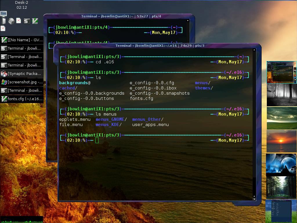Click the computer monitor icon in top-left panel
The height and width of the screenshot is (223, 297).
pyautogui.click(x=3, y=14)
